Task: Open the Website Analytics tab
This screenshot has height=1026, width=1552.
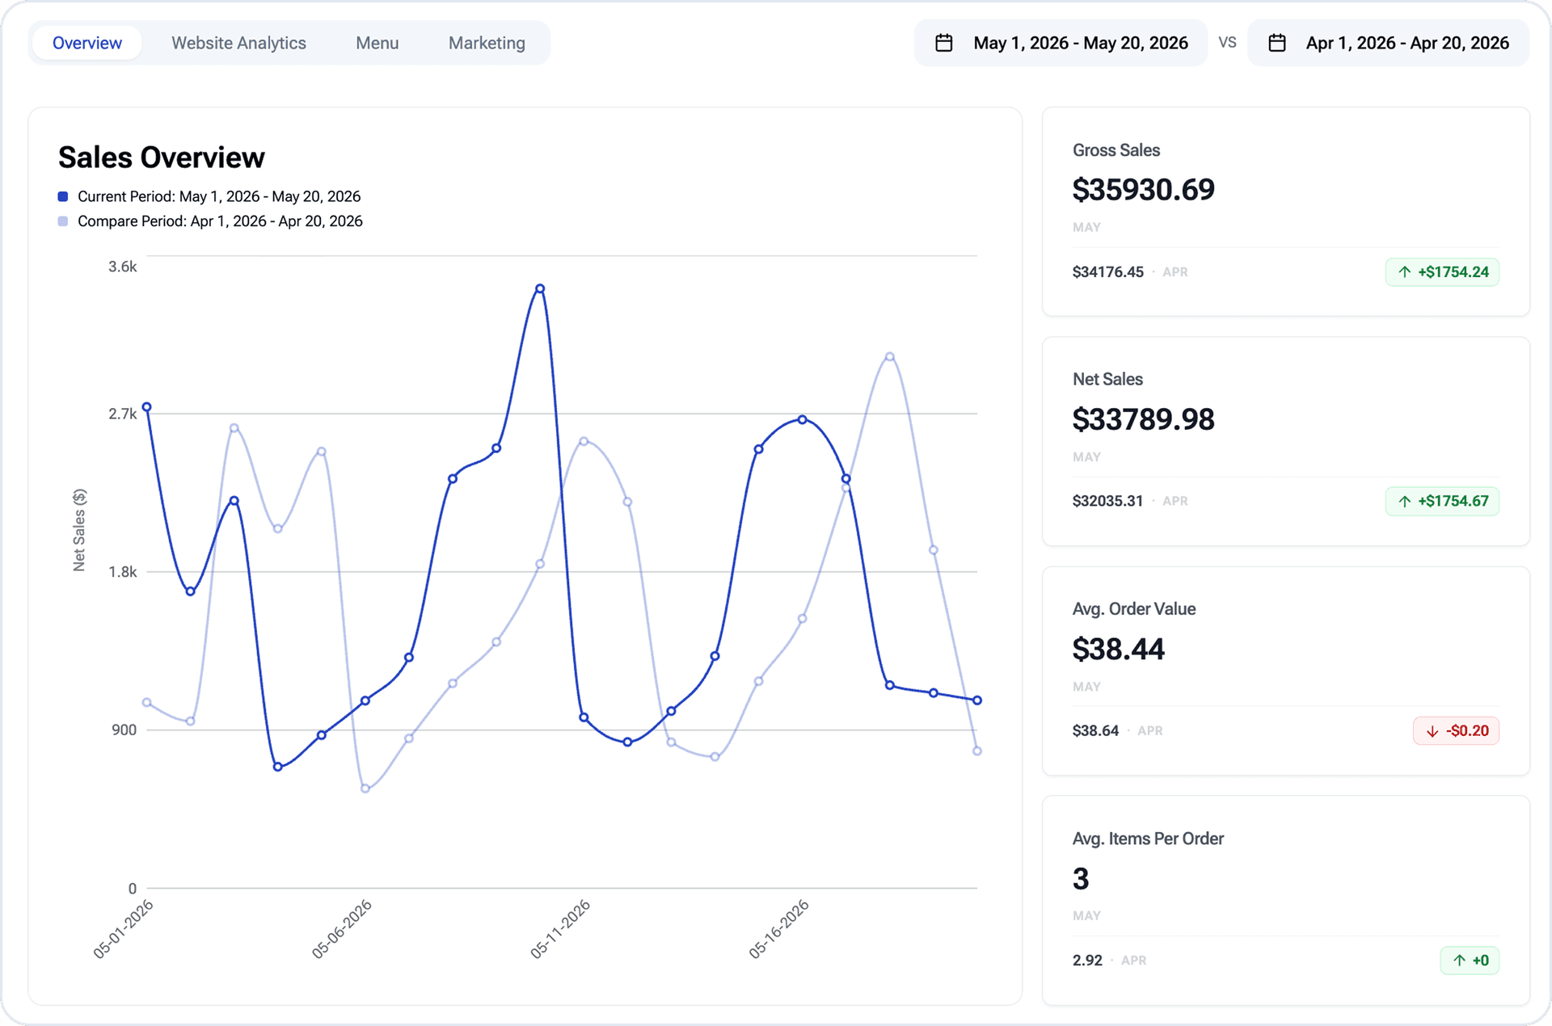Action: [238, 43]
